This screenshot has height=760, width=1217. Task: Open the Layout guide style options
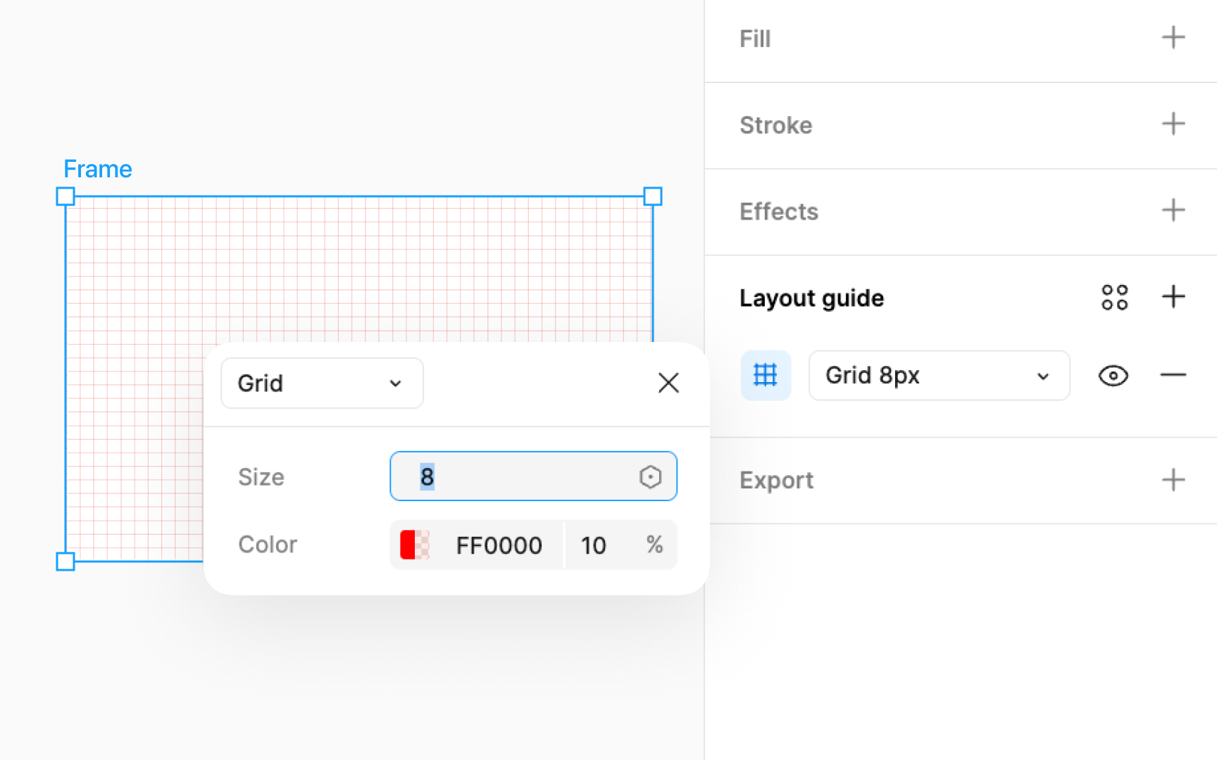1114,297
